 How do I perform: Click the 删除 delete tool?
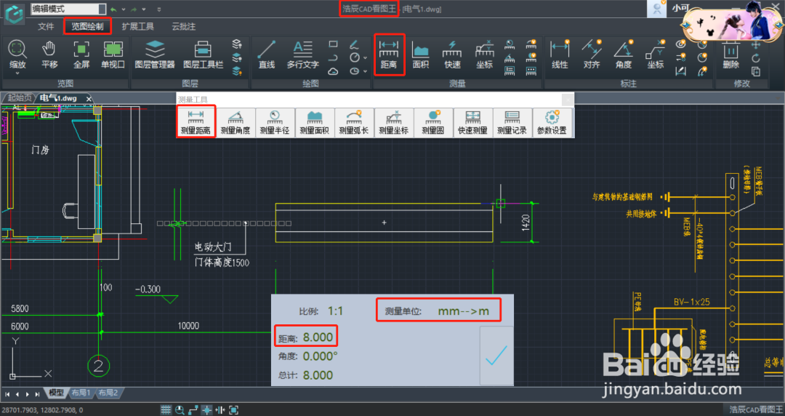coord(731,55)
